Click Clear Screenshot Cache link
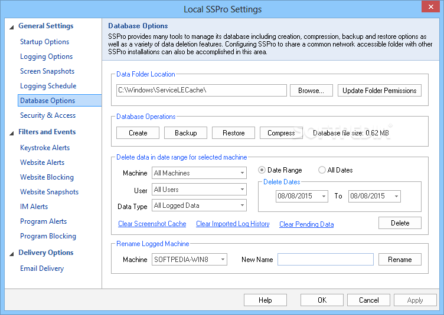This screenshot has height=315, width=444. [152, 224]
